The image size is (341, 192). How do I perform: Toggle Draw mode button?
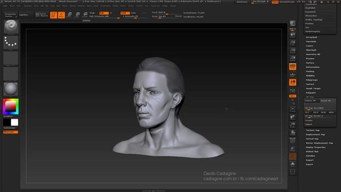coord(61,15)
